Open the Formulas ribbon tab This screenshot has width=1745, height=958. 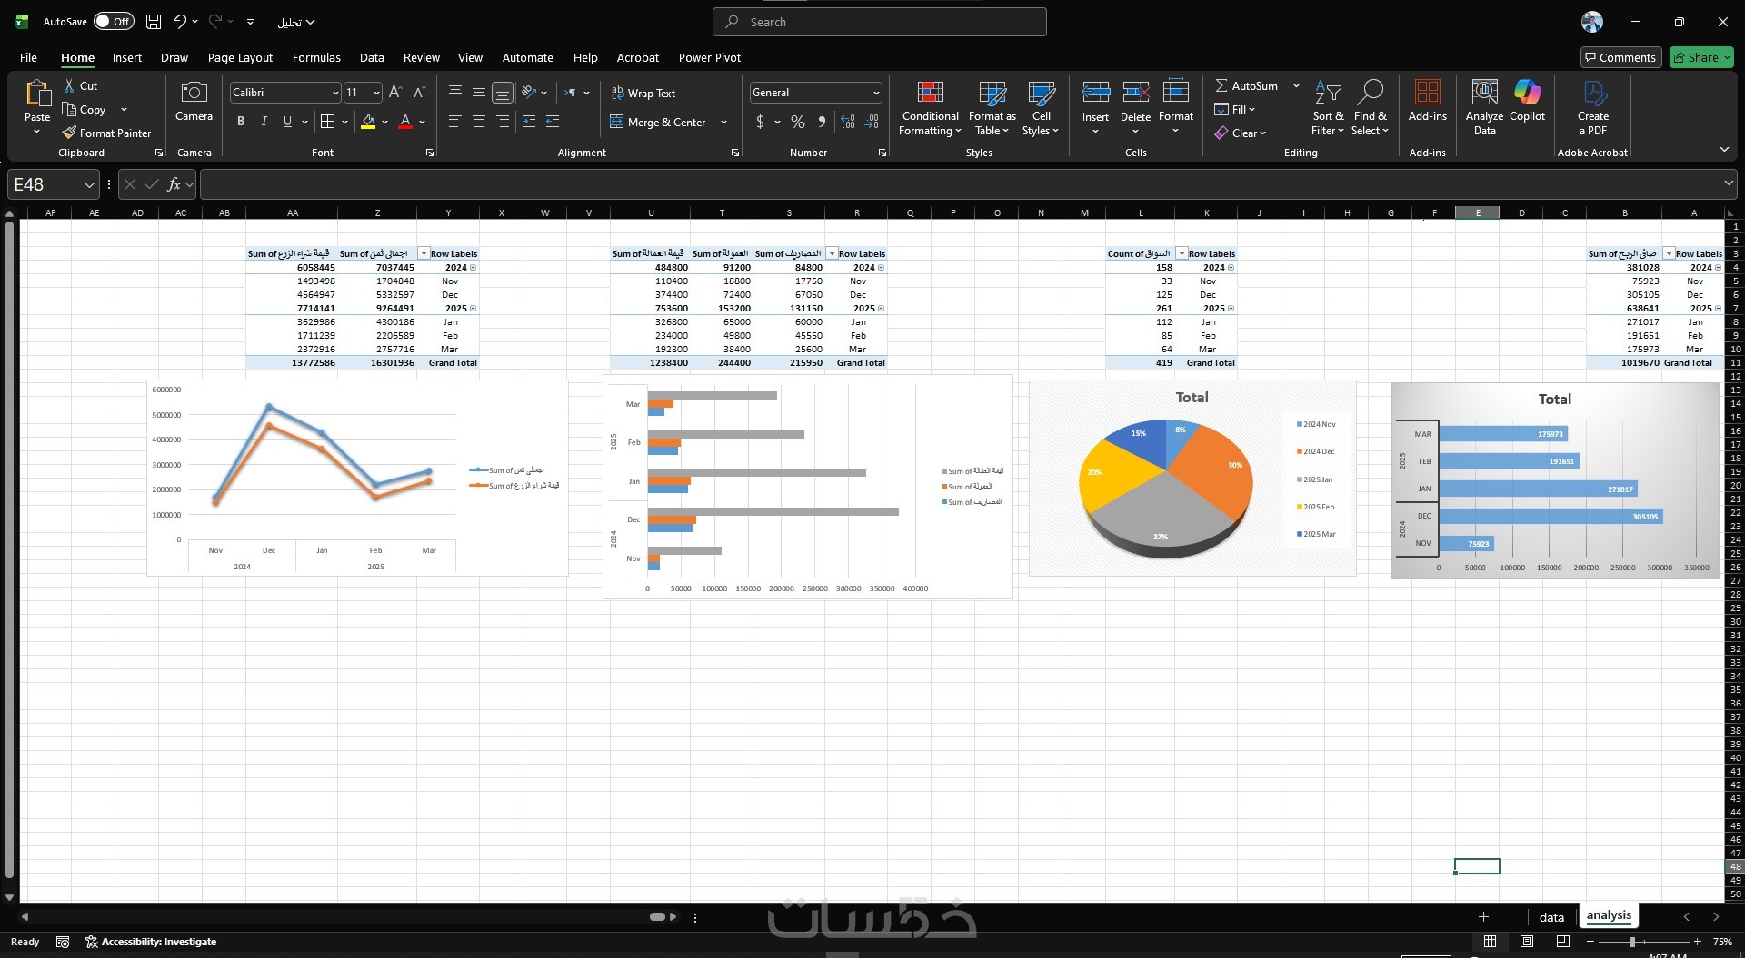[316, 57]
